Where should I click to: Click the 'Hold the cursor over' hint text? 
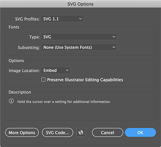click(64, 102)
